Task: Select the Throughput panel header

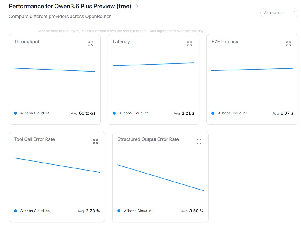Action: (26, 41)
